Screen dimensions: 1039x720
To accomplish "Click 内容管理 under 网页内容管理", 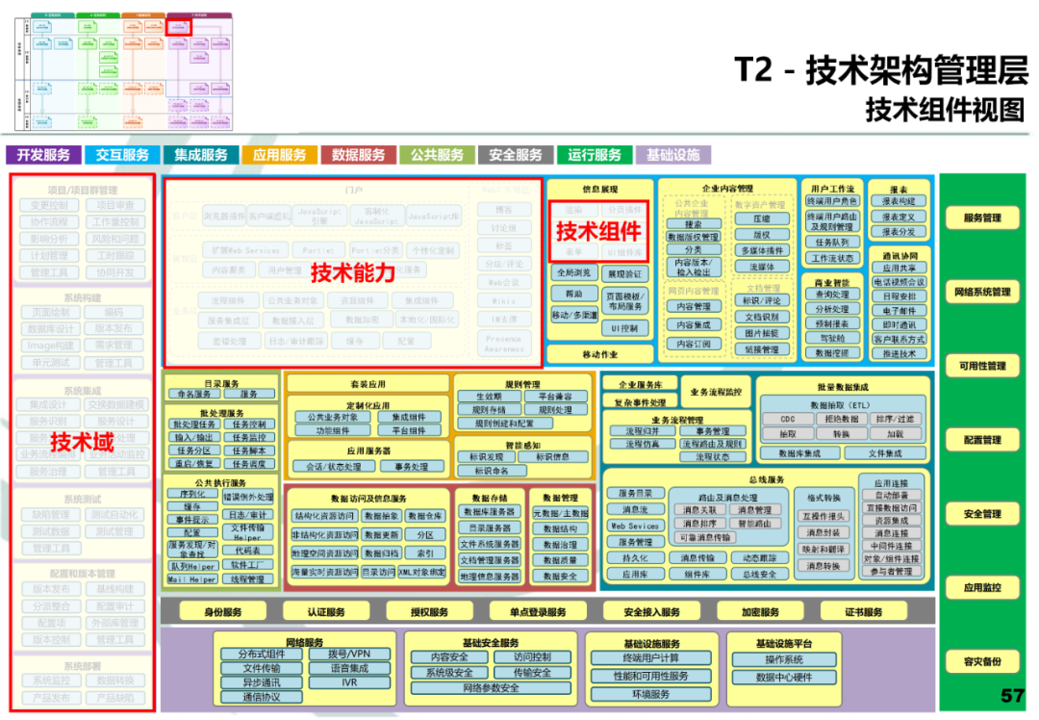I will 694,306.
